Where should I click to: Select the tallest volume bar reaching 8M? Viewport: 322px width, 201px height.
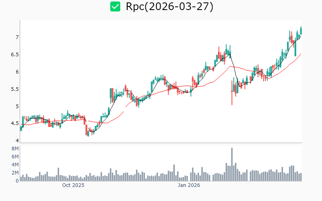pos(232,164)
